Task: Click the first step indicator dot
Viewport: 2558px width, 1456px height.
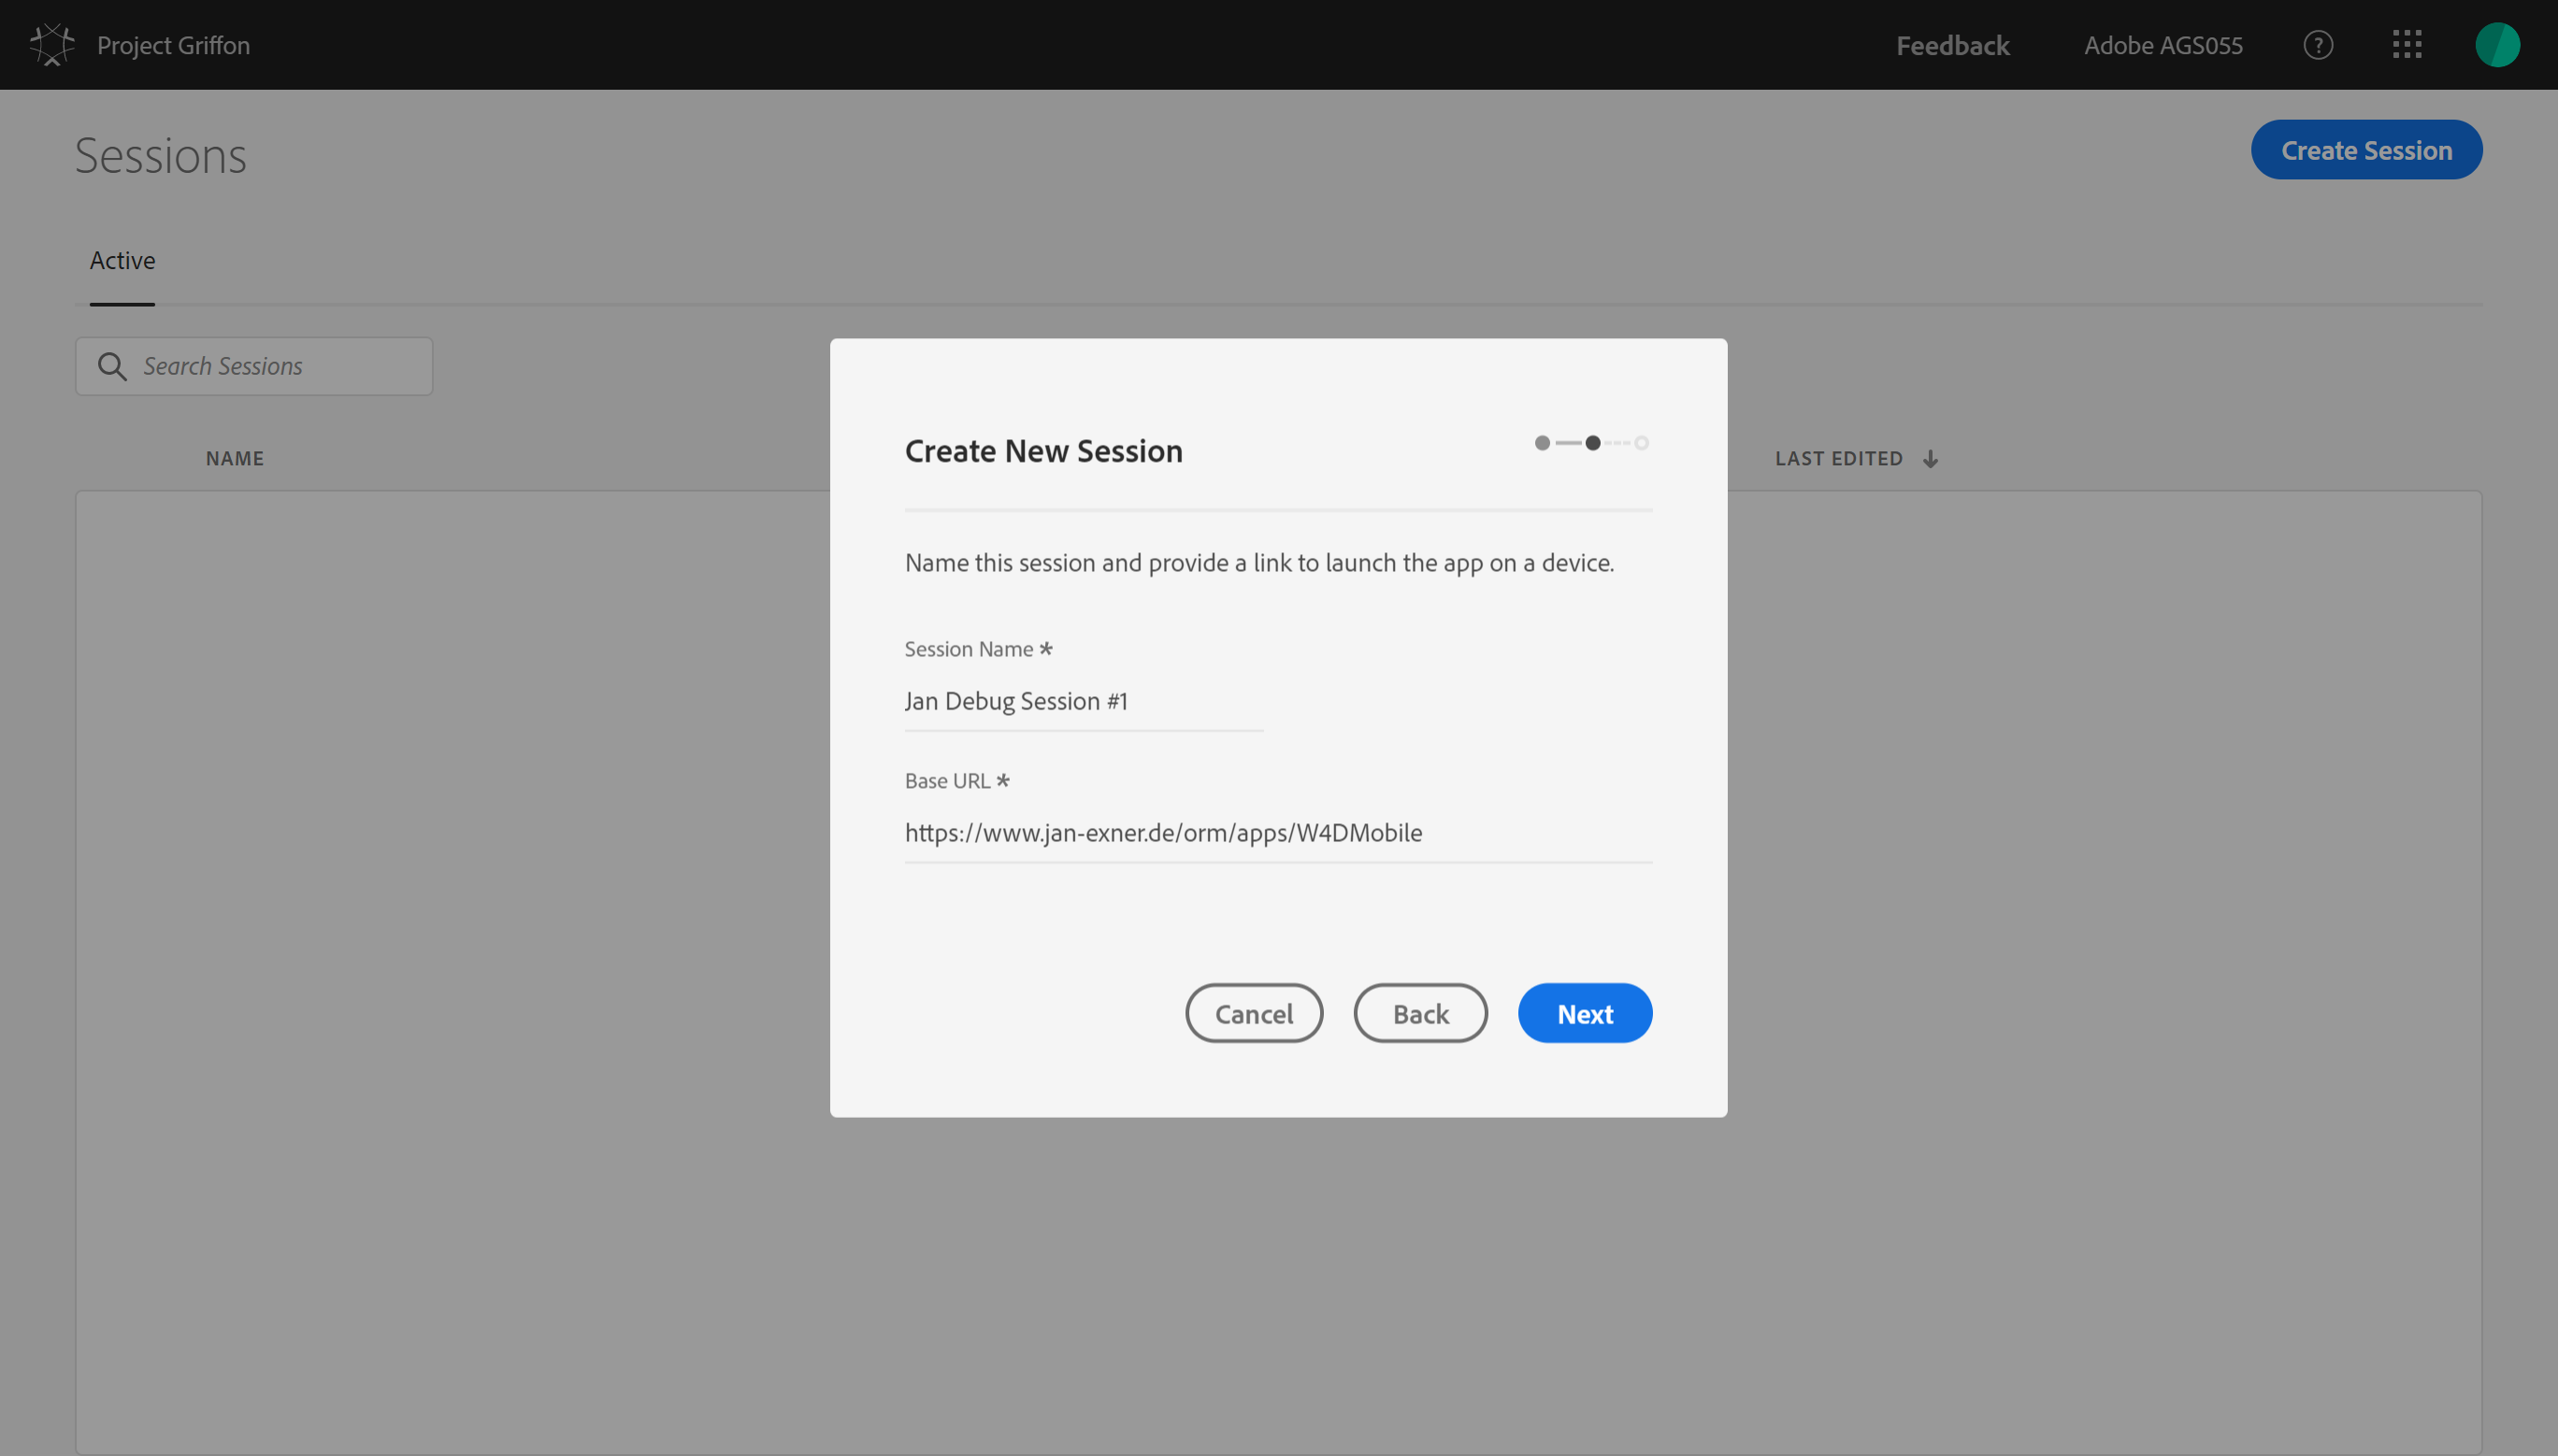Action: coord(1542,442)
